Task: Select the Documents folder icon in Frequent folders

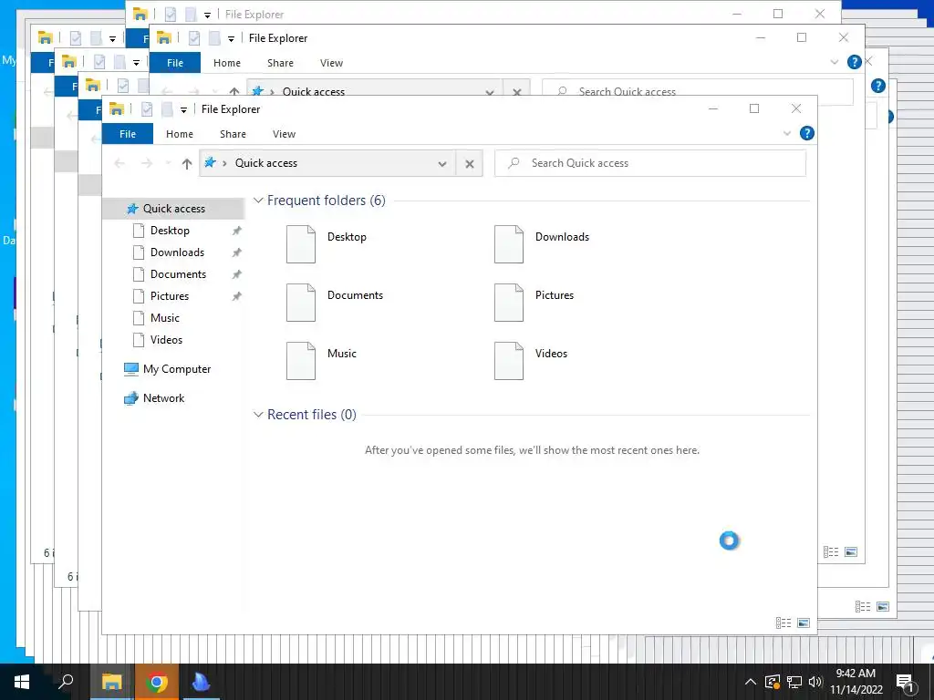Action: (x=301, y=303)
